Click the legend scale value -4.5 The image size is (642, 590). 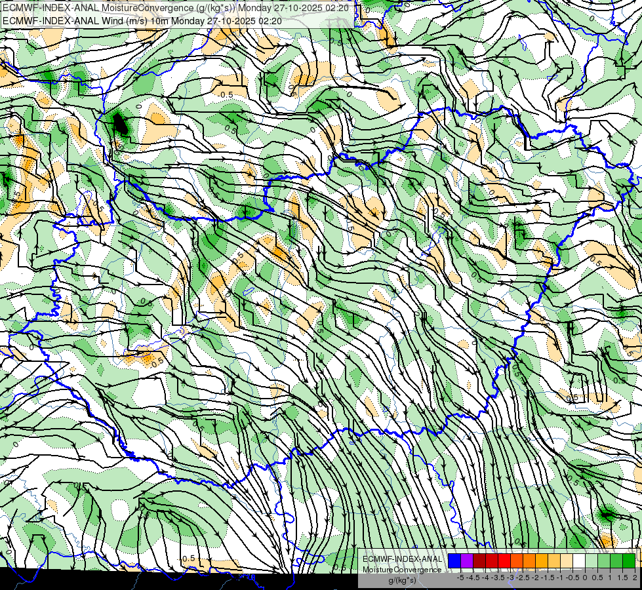[473, 578]
